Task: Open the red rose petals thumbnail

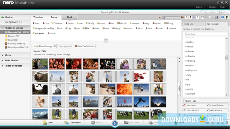Action: (141, 77)
